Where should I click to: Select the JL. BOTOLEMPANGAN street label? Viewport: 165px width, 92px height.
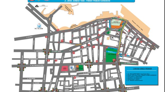(x=84, y=49)
